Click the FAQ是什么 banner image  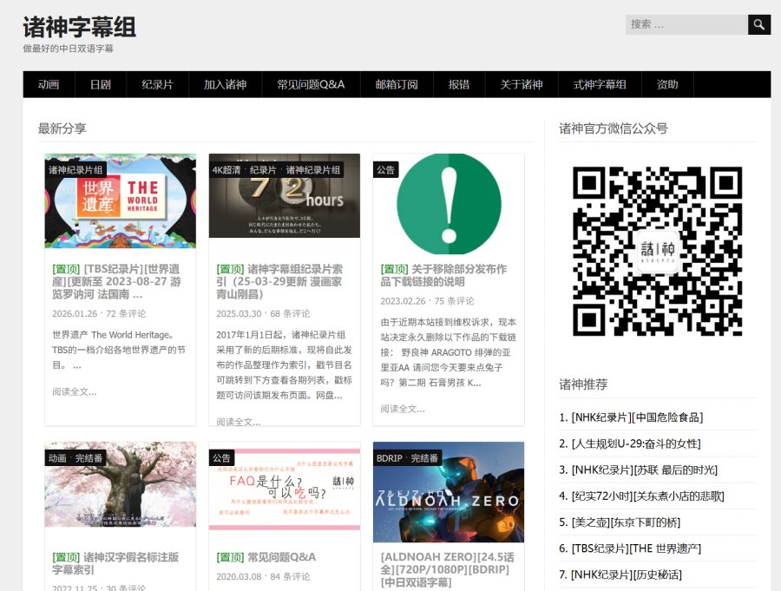284,488
